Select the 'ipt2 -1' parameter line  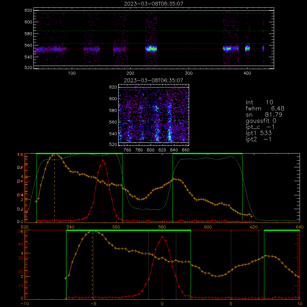pos(258,139)
